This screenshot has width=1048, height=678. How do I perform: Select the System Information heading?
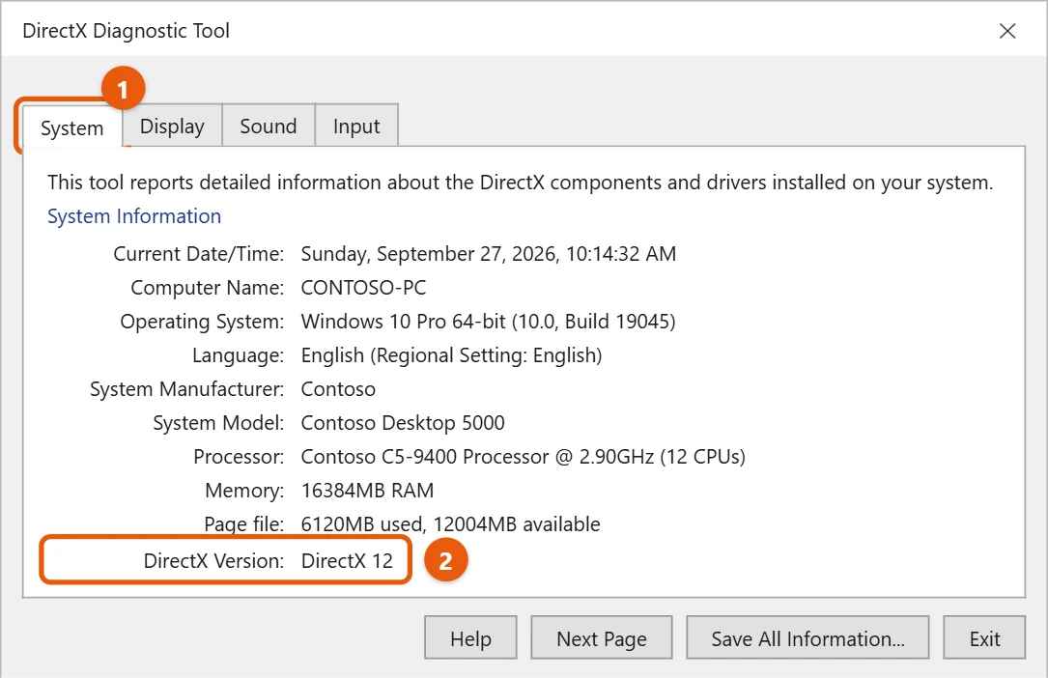click(x=133, y=215)
